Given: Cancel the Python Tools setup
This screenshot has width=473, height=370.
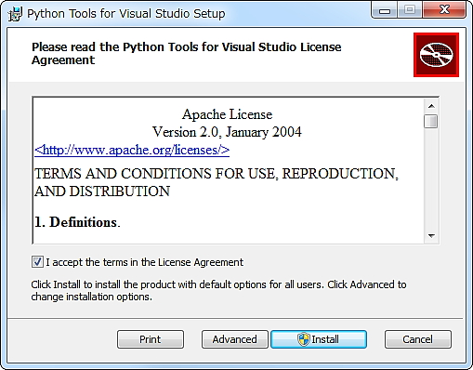Looking at the screenshot, I should [417, 339].
